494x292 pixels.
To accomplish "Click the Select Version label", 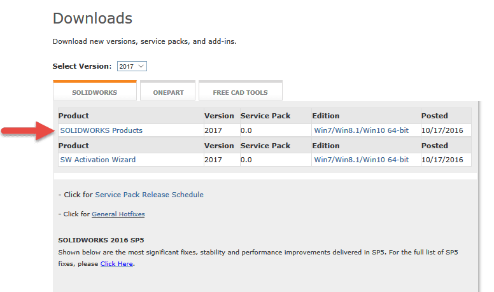I will [82, 66].
